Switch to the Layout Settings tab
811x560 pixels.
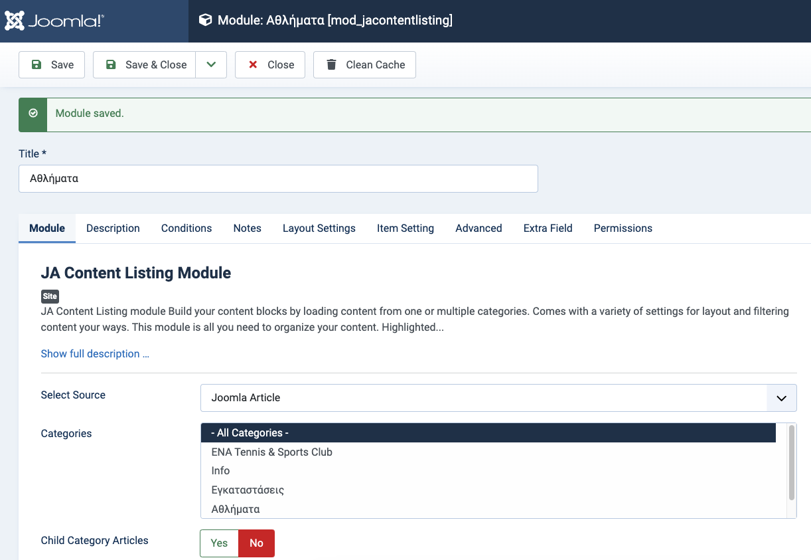point(319,229)
